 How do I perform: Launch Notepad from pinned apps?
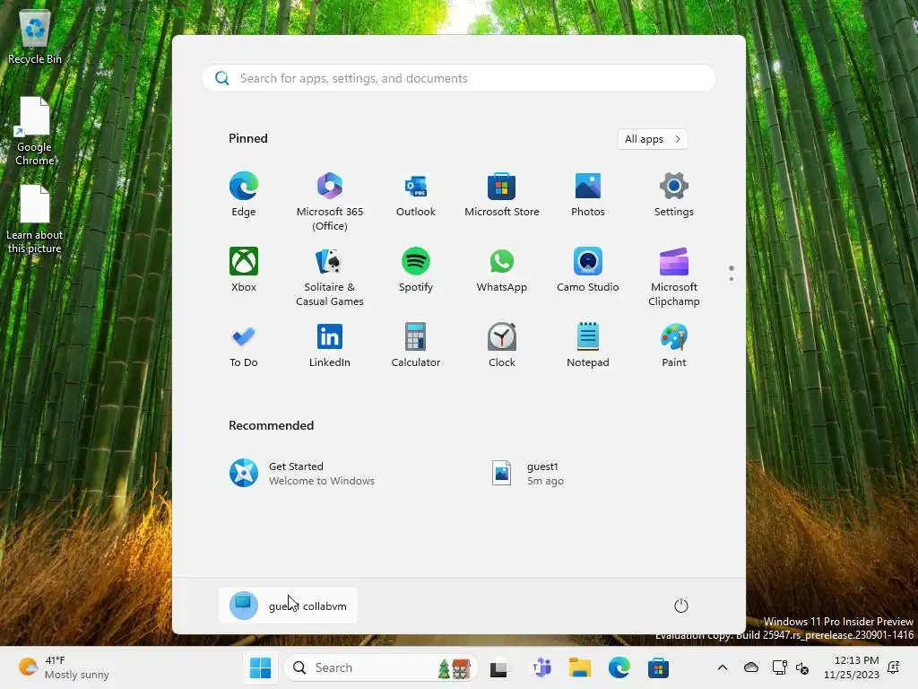point(588,345)
